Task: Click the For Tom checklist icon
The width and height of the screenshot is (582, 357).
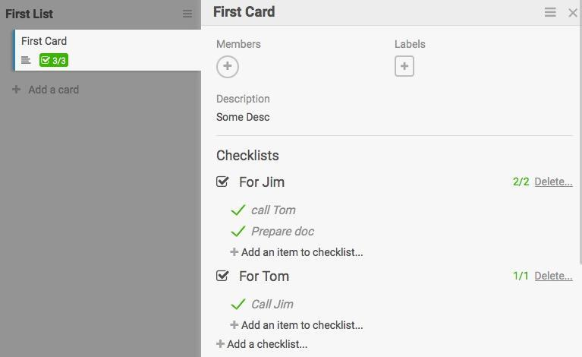Action: (x=222, y=276)
